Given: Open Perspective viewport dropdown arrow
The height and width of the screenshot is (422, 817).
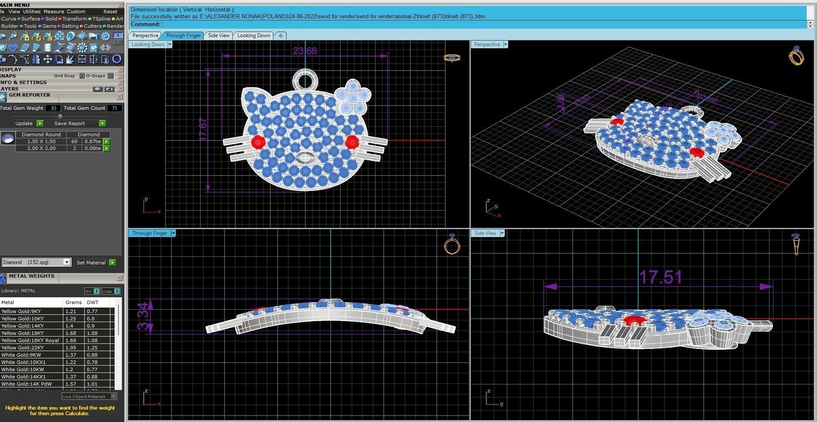Looking at the screenshot, I should click(x=506, y=44).
